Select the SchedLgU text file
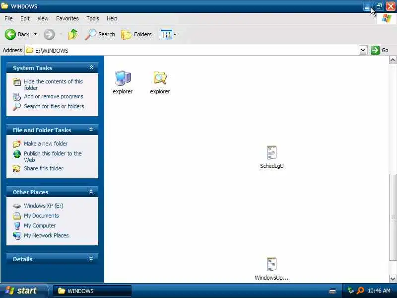Viewport: 397px width, 298px height. [271, 157]
